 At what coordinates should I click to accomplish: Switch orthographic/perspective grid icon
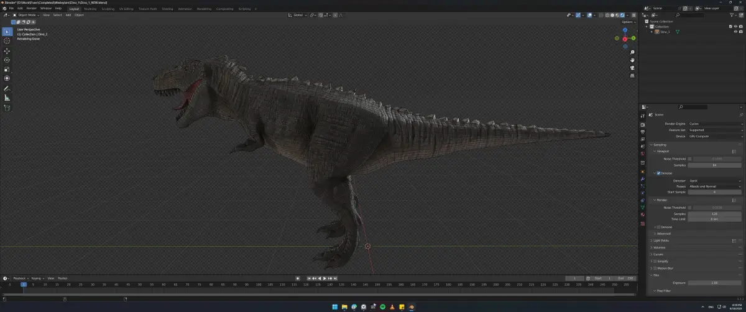(x=632, y=75)
